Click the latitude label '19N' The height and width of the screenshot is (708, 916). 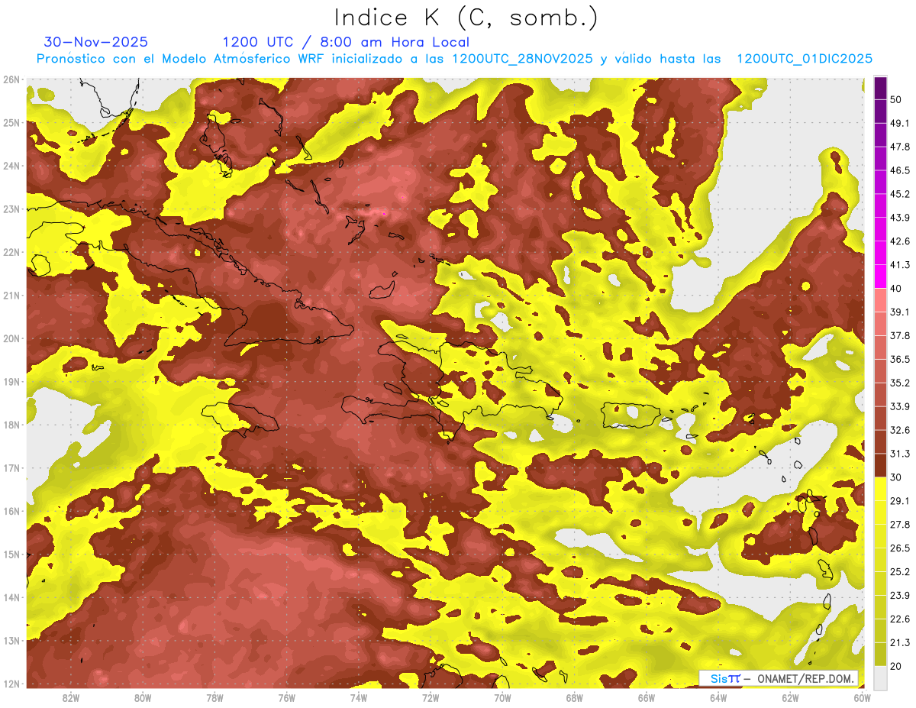click(x=11, y=382)
